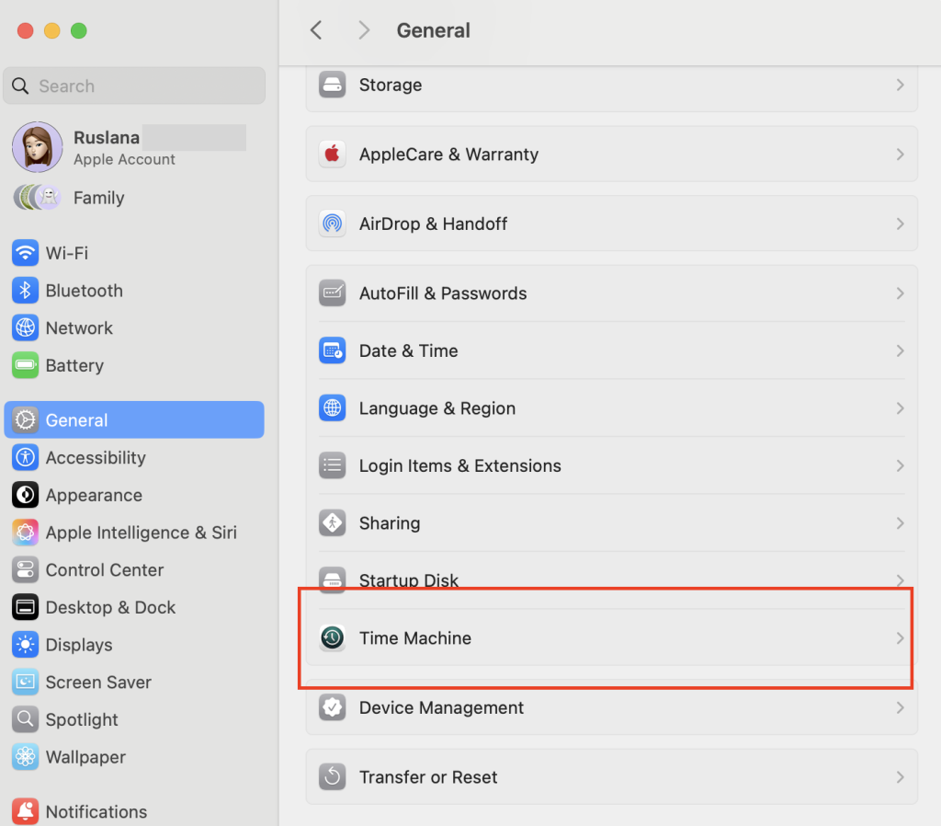The height and width of the screenshot is (826, 941).
Task: Select the Notifications bell icon
Action: (25, 811)
